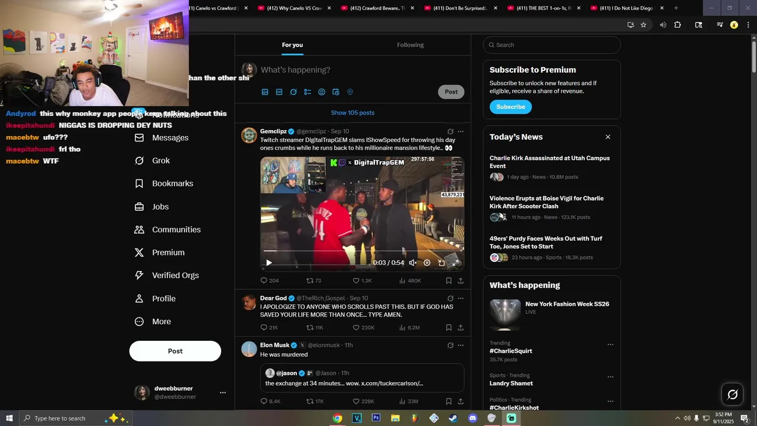Share the Gemclipz post
757x426 pixels.
(460, 280)
